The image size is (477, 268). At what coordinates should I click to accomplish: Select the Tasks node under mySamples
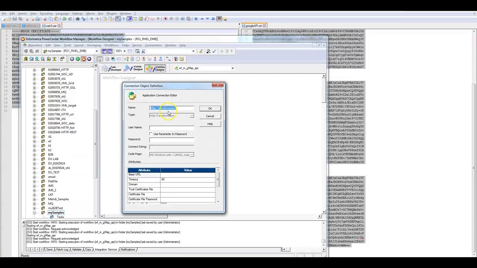[x=60, y=217]
